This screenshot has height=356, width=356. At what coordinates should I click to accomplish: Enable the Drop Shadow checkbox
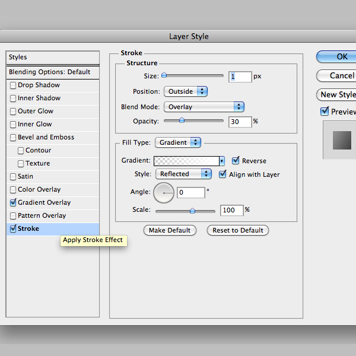coord(13,85)
